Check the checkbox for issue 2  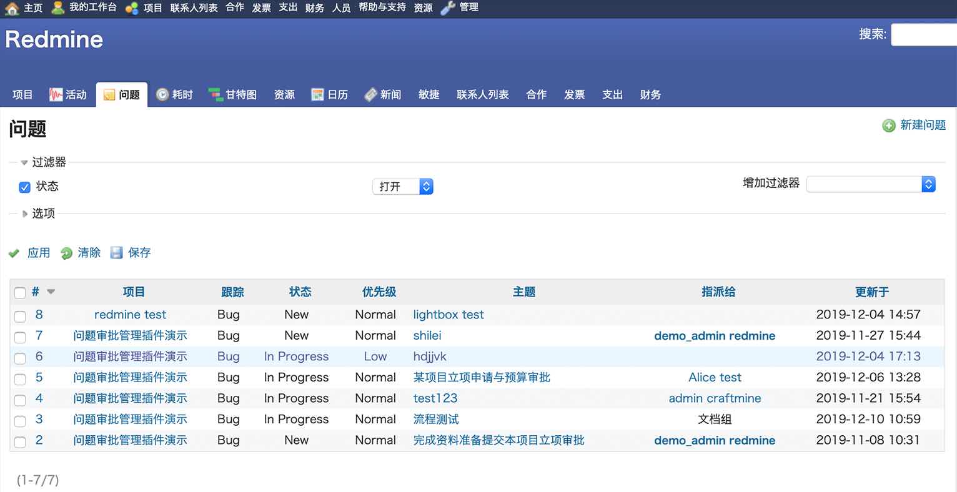pos(20,441)
